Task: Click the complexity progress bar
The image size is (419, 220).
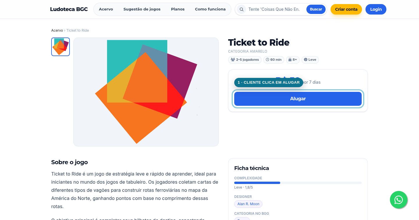Action: click(x=298, y=183)
